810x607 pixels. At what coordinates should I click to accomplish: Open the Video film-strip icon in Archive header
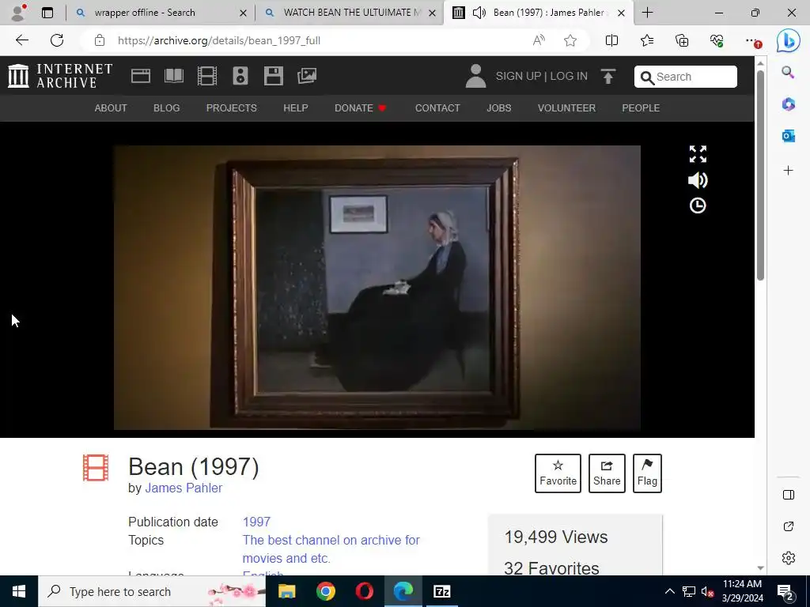207,76
